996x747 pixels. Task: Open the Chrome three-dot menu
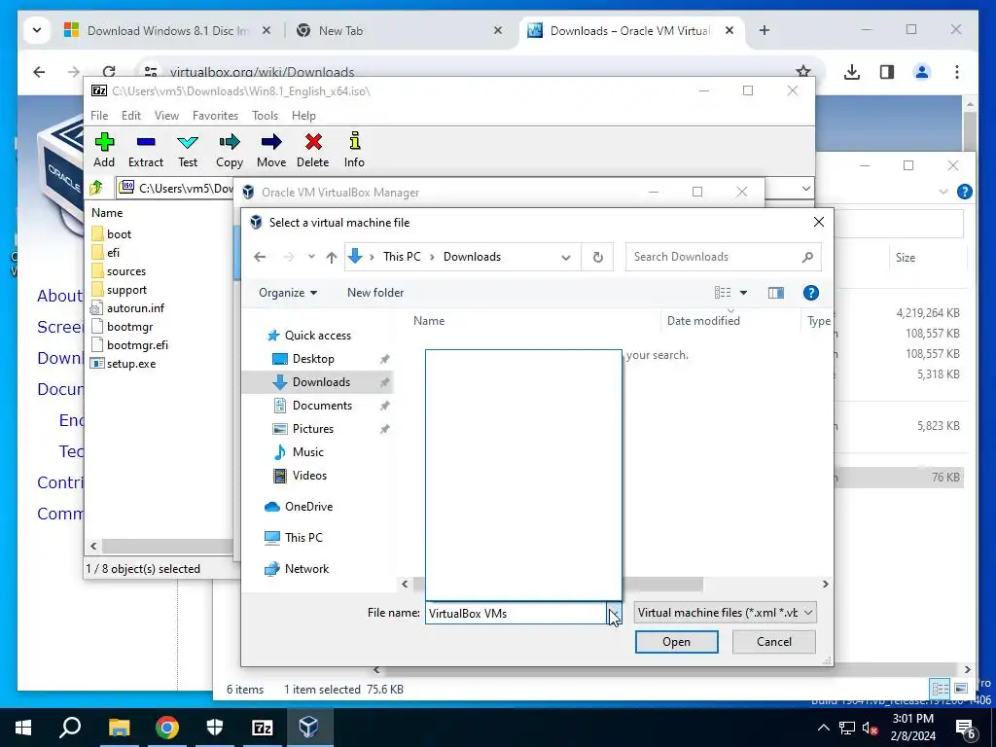point(957,72)
